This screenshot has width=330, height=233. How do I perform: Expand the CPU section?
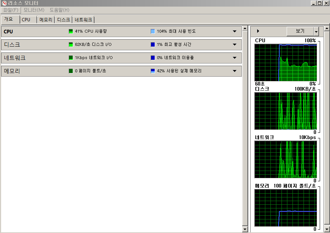[x=235, y=31]
